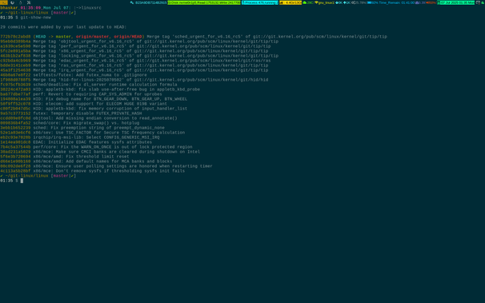
Task: Switch to the fourth workspace tools icon
Action: [x=29, y=2]
